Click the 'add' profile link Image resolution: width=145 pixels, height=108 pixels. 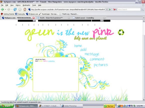click(83, 49)
